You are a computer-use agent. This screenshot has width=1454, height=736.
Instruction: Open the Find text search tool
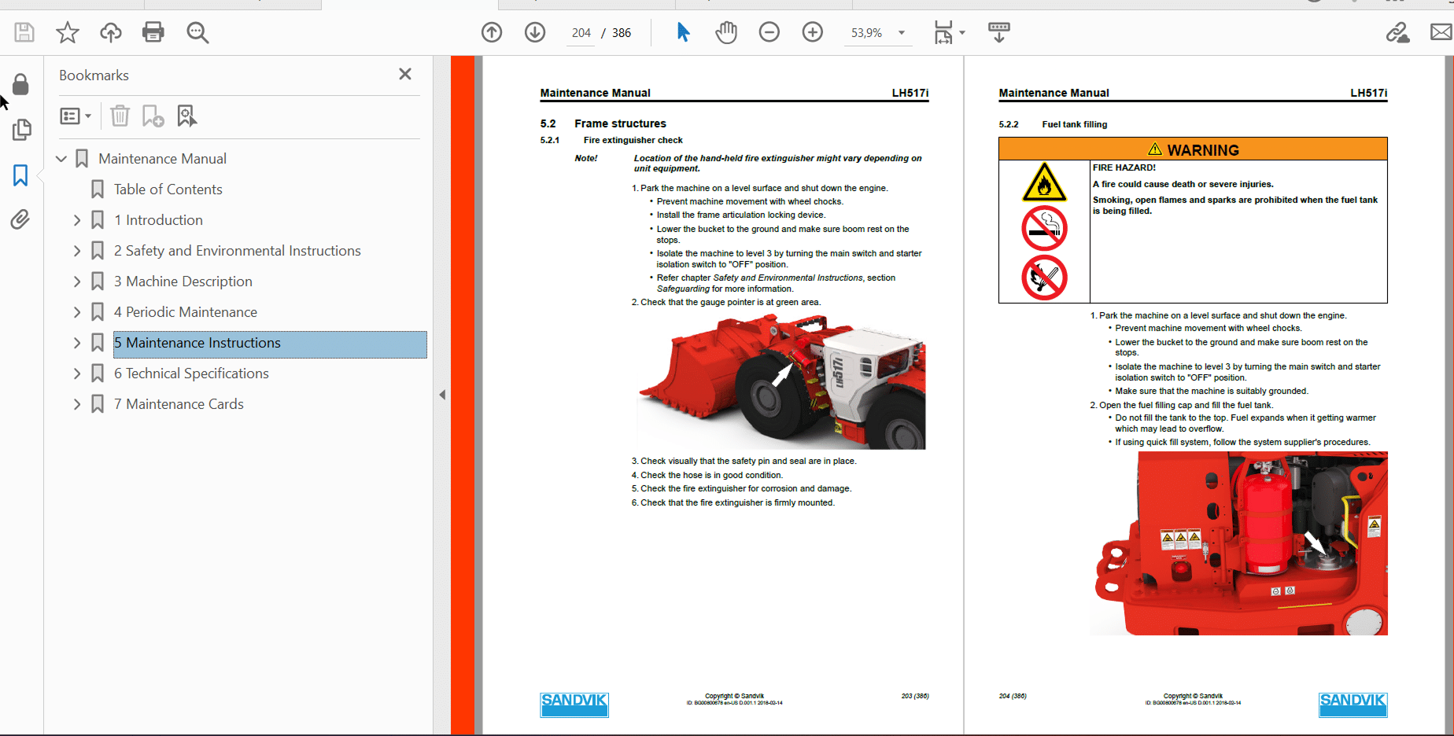[x=197, y=32]
